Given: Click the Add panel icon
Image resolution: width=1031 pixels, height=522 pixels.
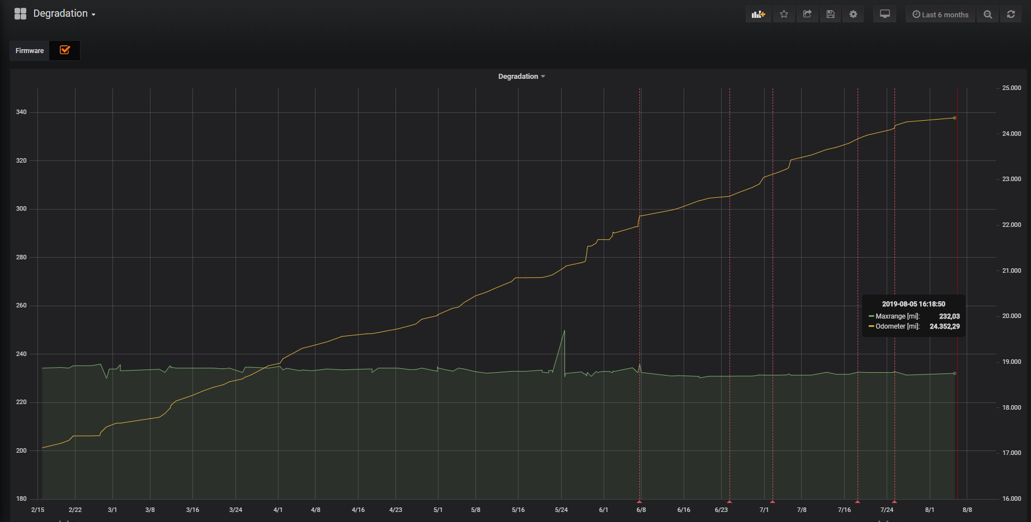Looking at the screenshot, I should [758, 15].
